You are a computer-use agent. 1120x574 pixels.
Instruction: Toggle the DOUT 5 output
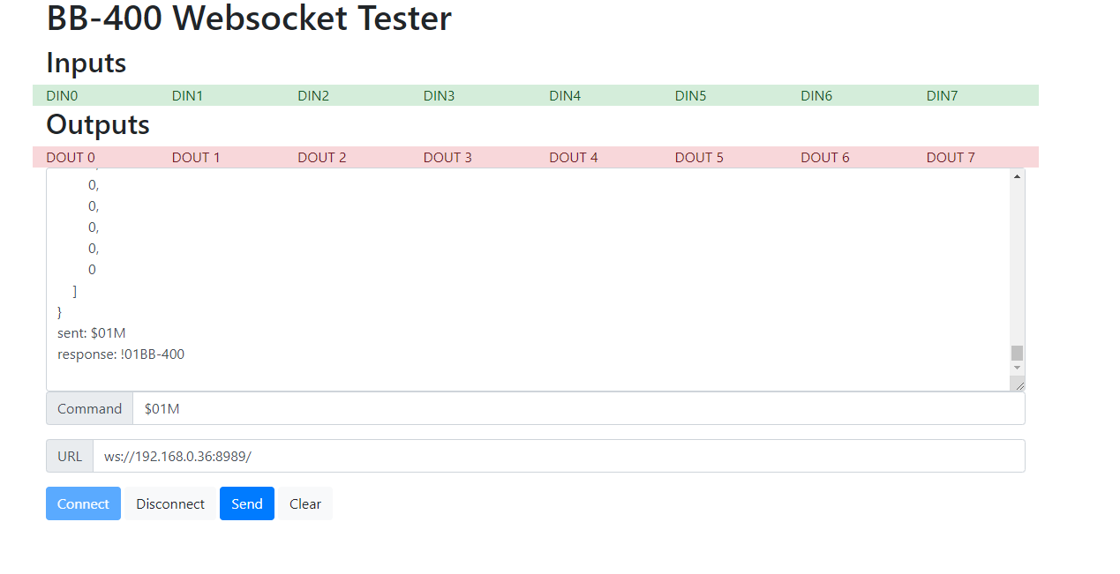(699, 157)
